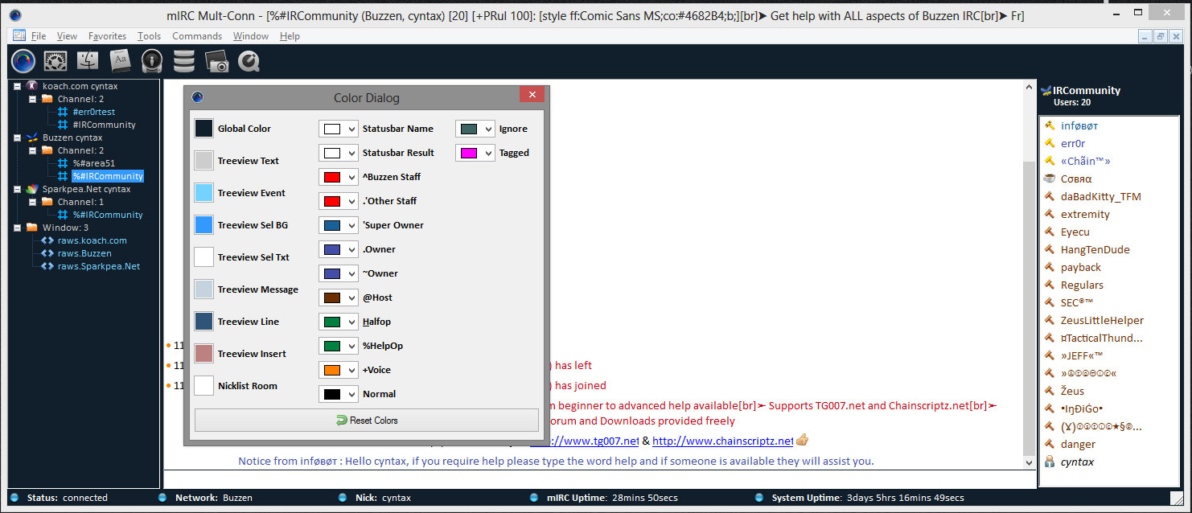Open raws.koach.com window in treeview
Screen dimensions: 1192x513
pos(92,240)
